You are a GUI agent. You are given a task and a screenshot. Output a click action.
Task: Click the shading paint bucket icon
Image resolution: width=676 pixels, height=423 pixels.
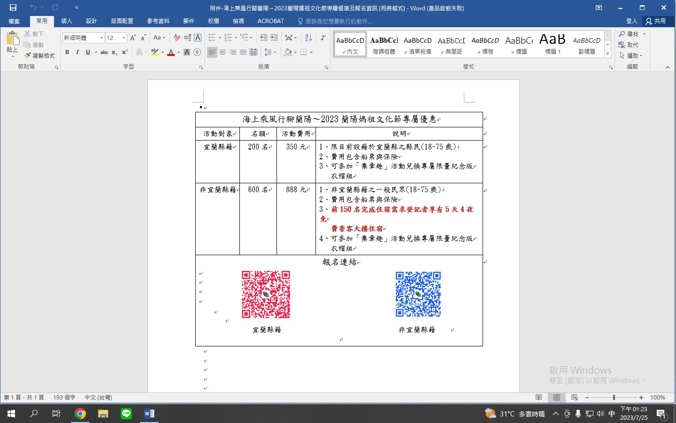(288, 52)
